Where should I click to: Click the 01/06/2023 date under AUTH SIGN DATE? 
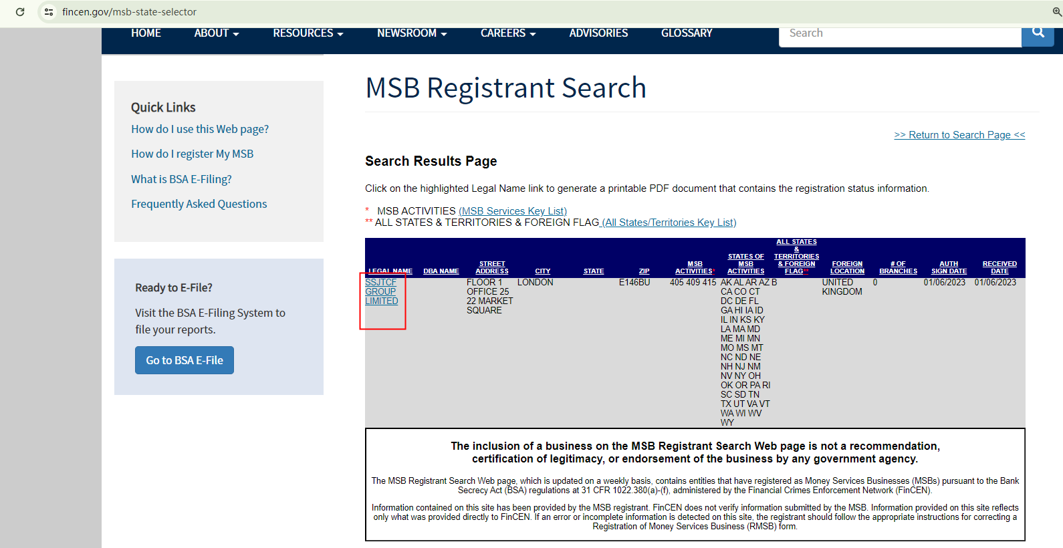point(945,283)
